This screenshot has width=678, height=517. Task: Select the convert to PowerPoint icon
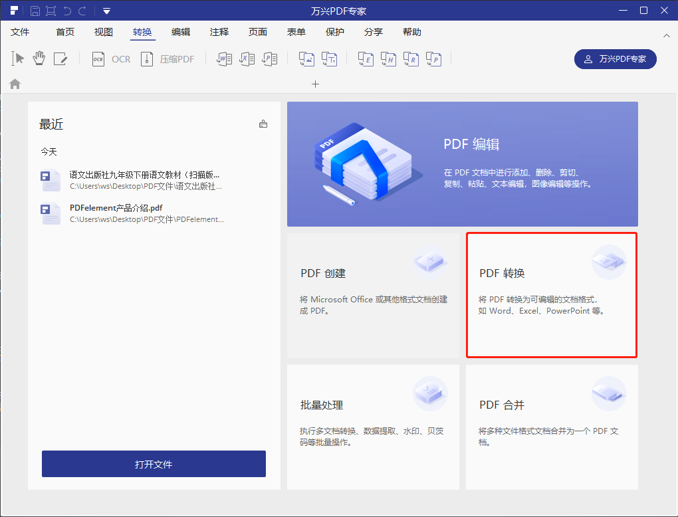(x=270, y=59)
